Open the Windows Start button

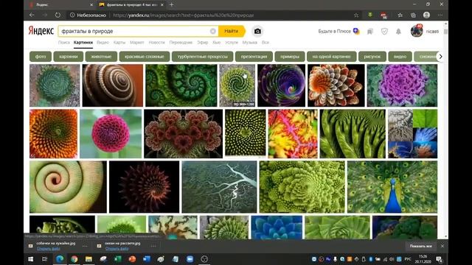[31, 259]
